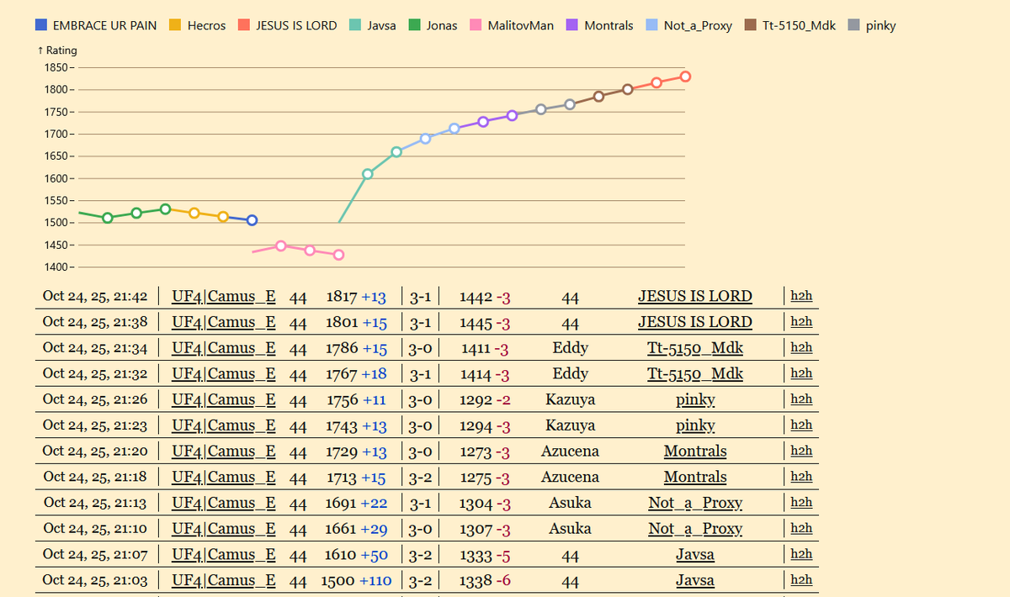
Task: Click the MalitovMan pink legend swatch
Action: 476,25
